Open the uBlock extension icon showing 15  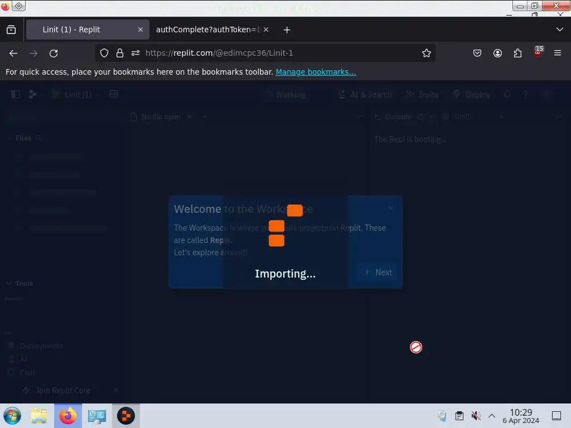538,52
